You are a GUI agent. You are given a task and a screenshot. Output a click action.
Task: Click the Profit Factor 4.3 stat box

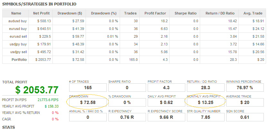(x=166, y=88)
